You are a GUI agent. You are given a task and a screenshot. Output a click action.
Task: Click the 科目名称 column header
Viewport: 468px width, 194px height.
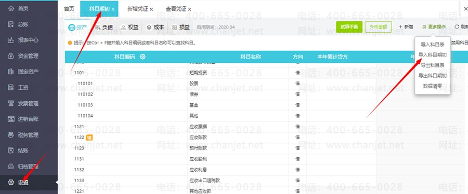click(251, 57)
